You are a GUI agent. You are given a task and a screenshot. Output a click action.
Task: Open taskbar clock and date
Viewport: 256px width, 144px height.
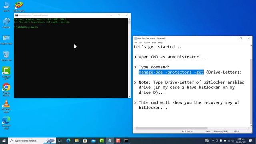(241, 140)
